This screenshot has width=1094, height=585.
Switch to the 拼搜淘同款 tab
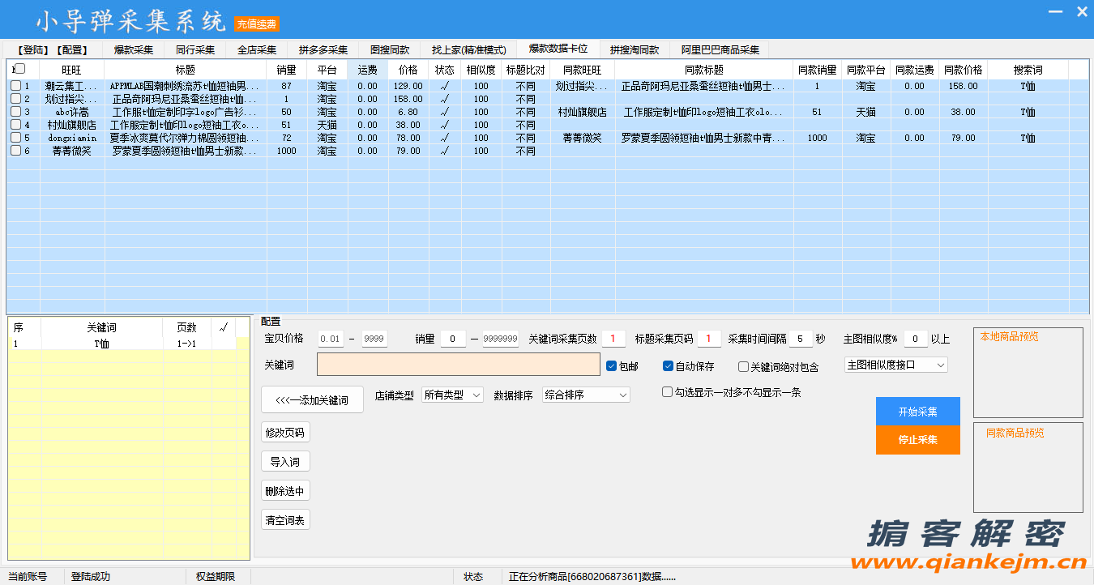(635, 49)
